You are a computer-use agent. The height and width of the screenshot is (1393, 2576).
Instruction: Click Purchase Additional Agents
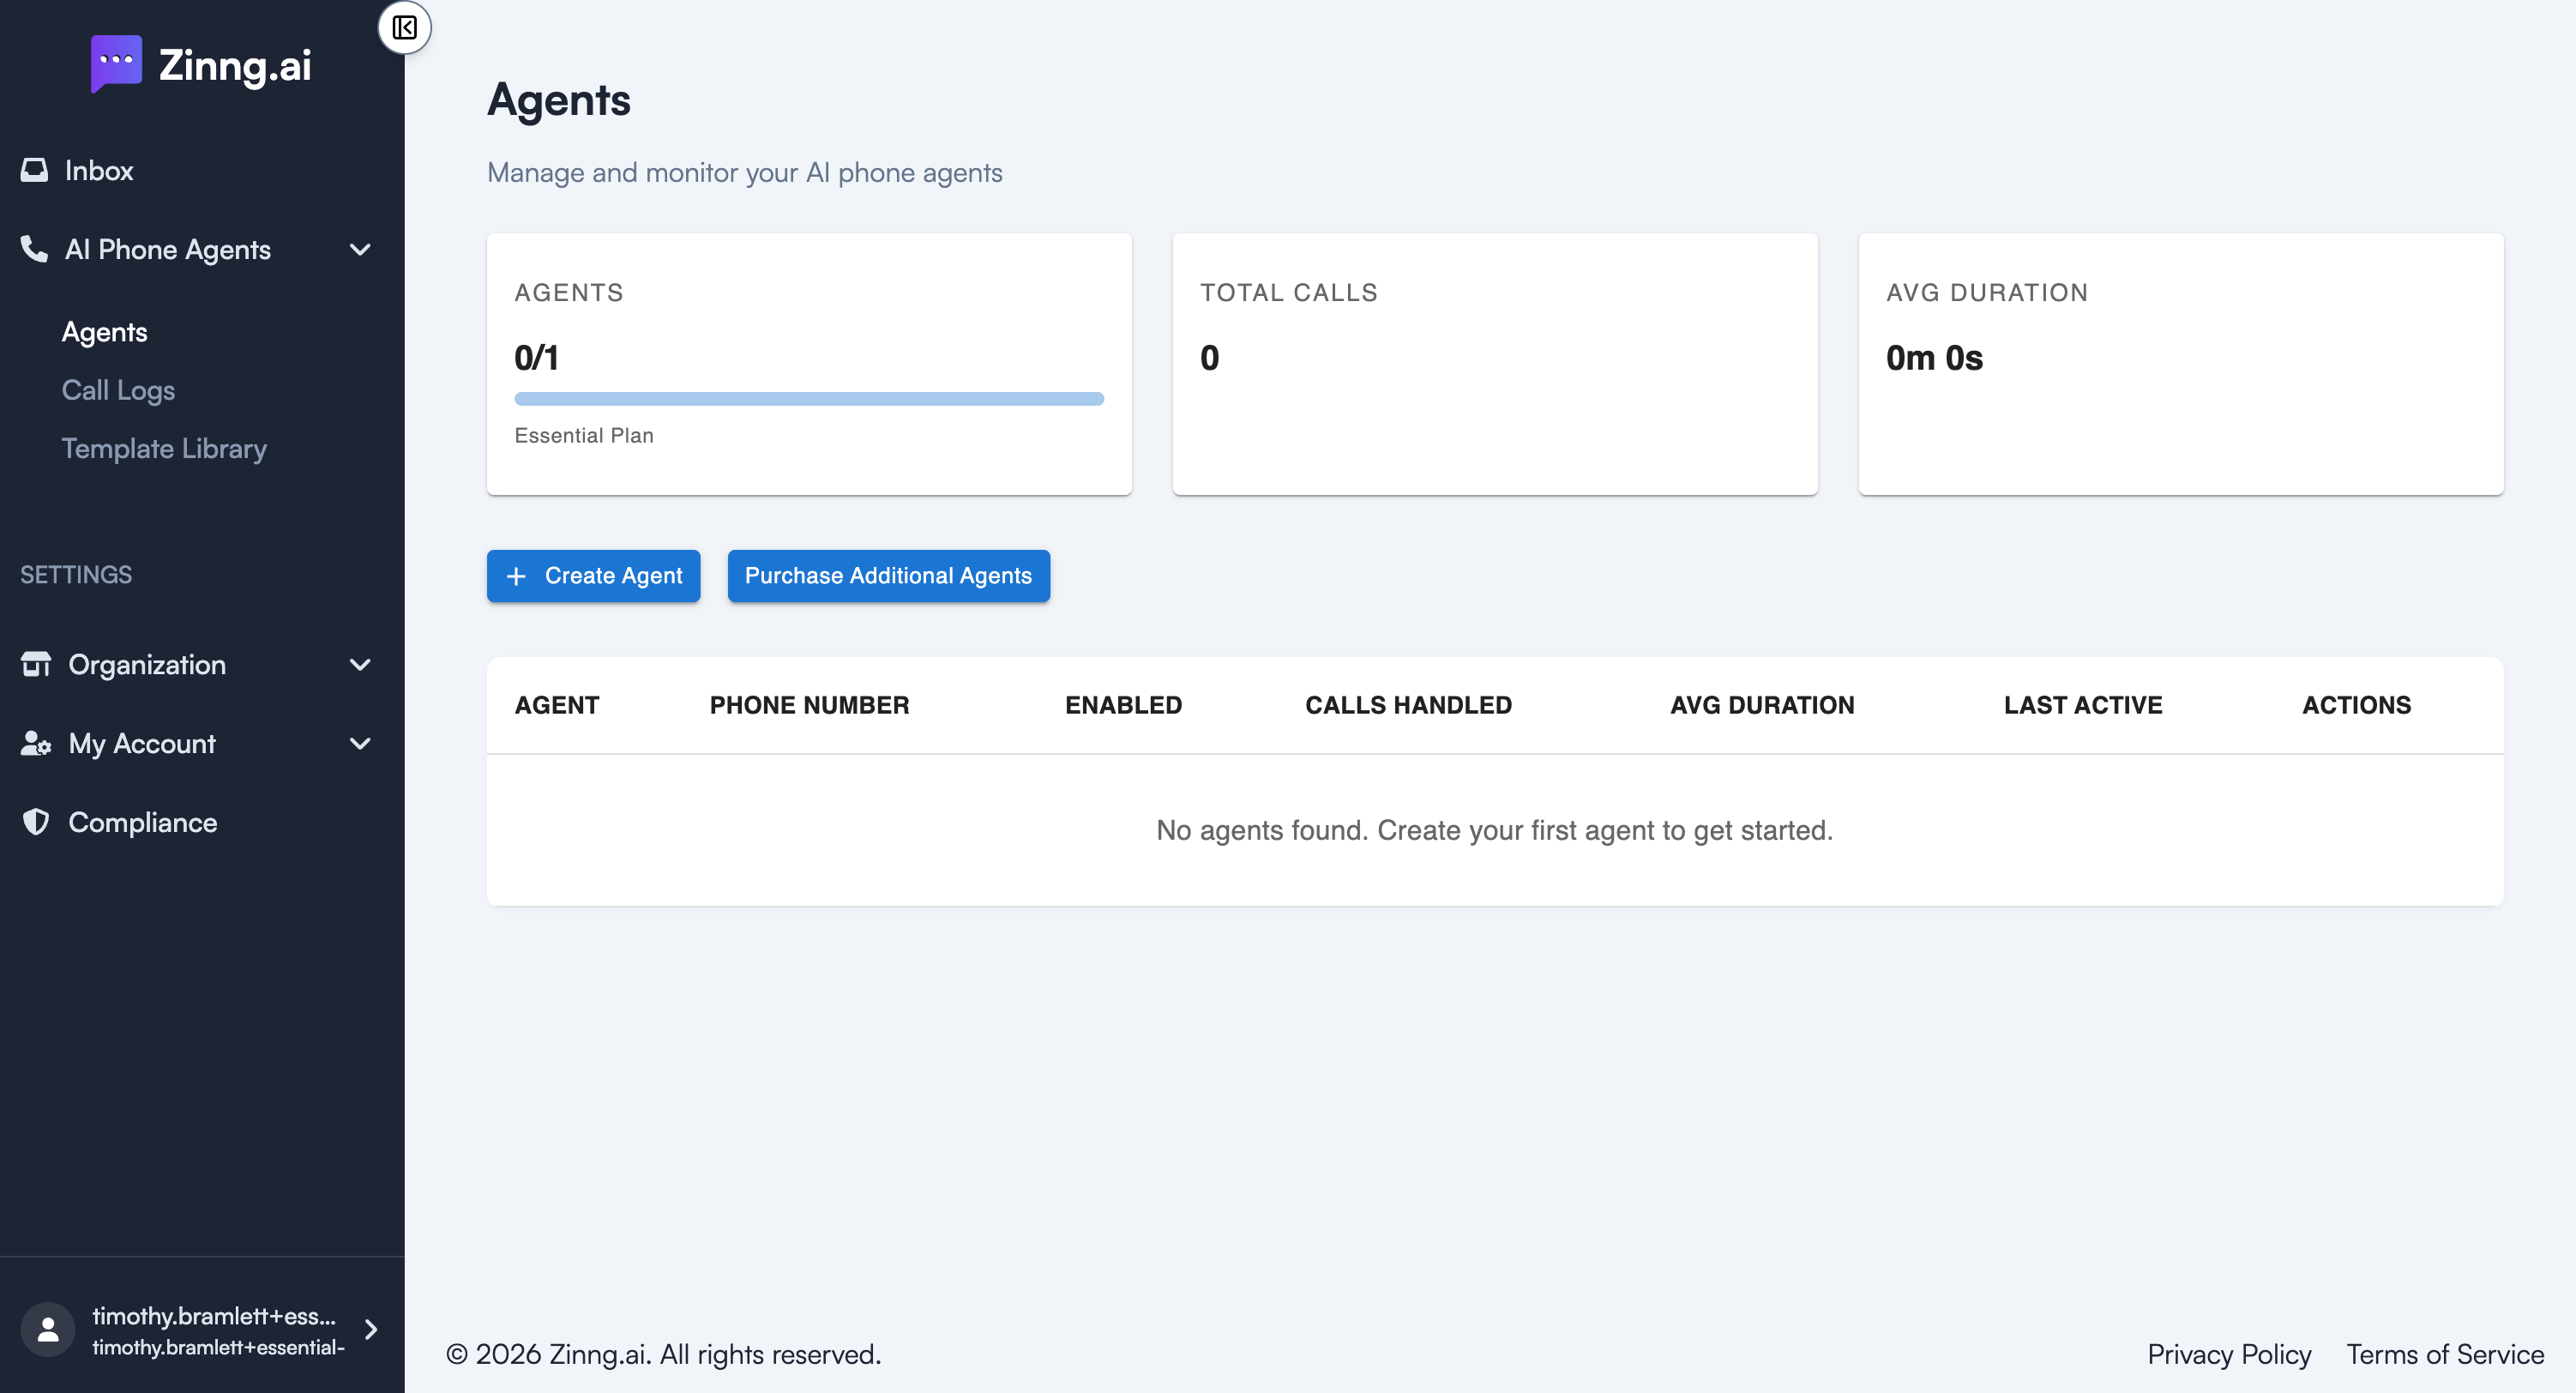888,576
